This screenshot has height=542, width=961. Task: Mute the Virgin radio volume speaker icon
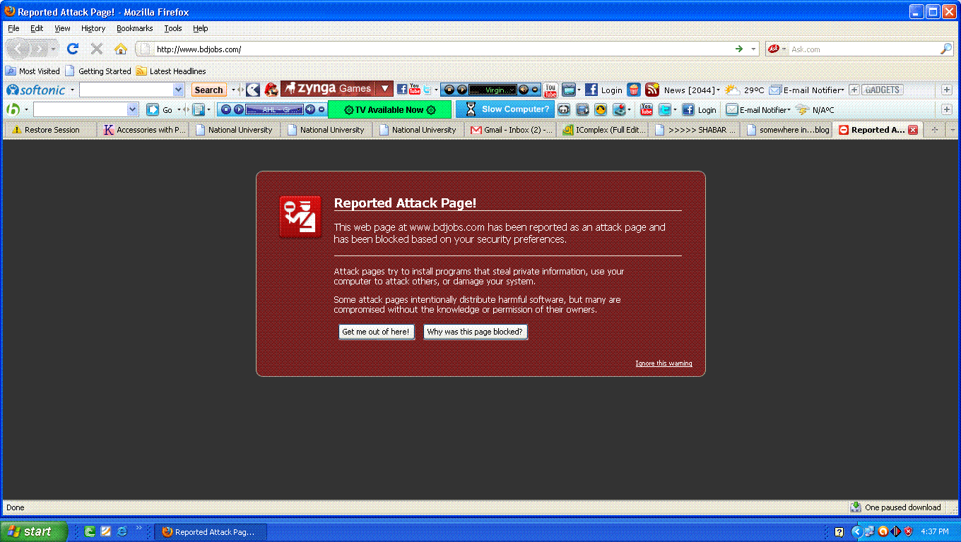(523, 90)
